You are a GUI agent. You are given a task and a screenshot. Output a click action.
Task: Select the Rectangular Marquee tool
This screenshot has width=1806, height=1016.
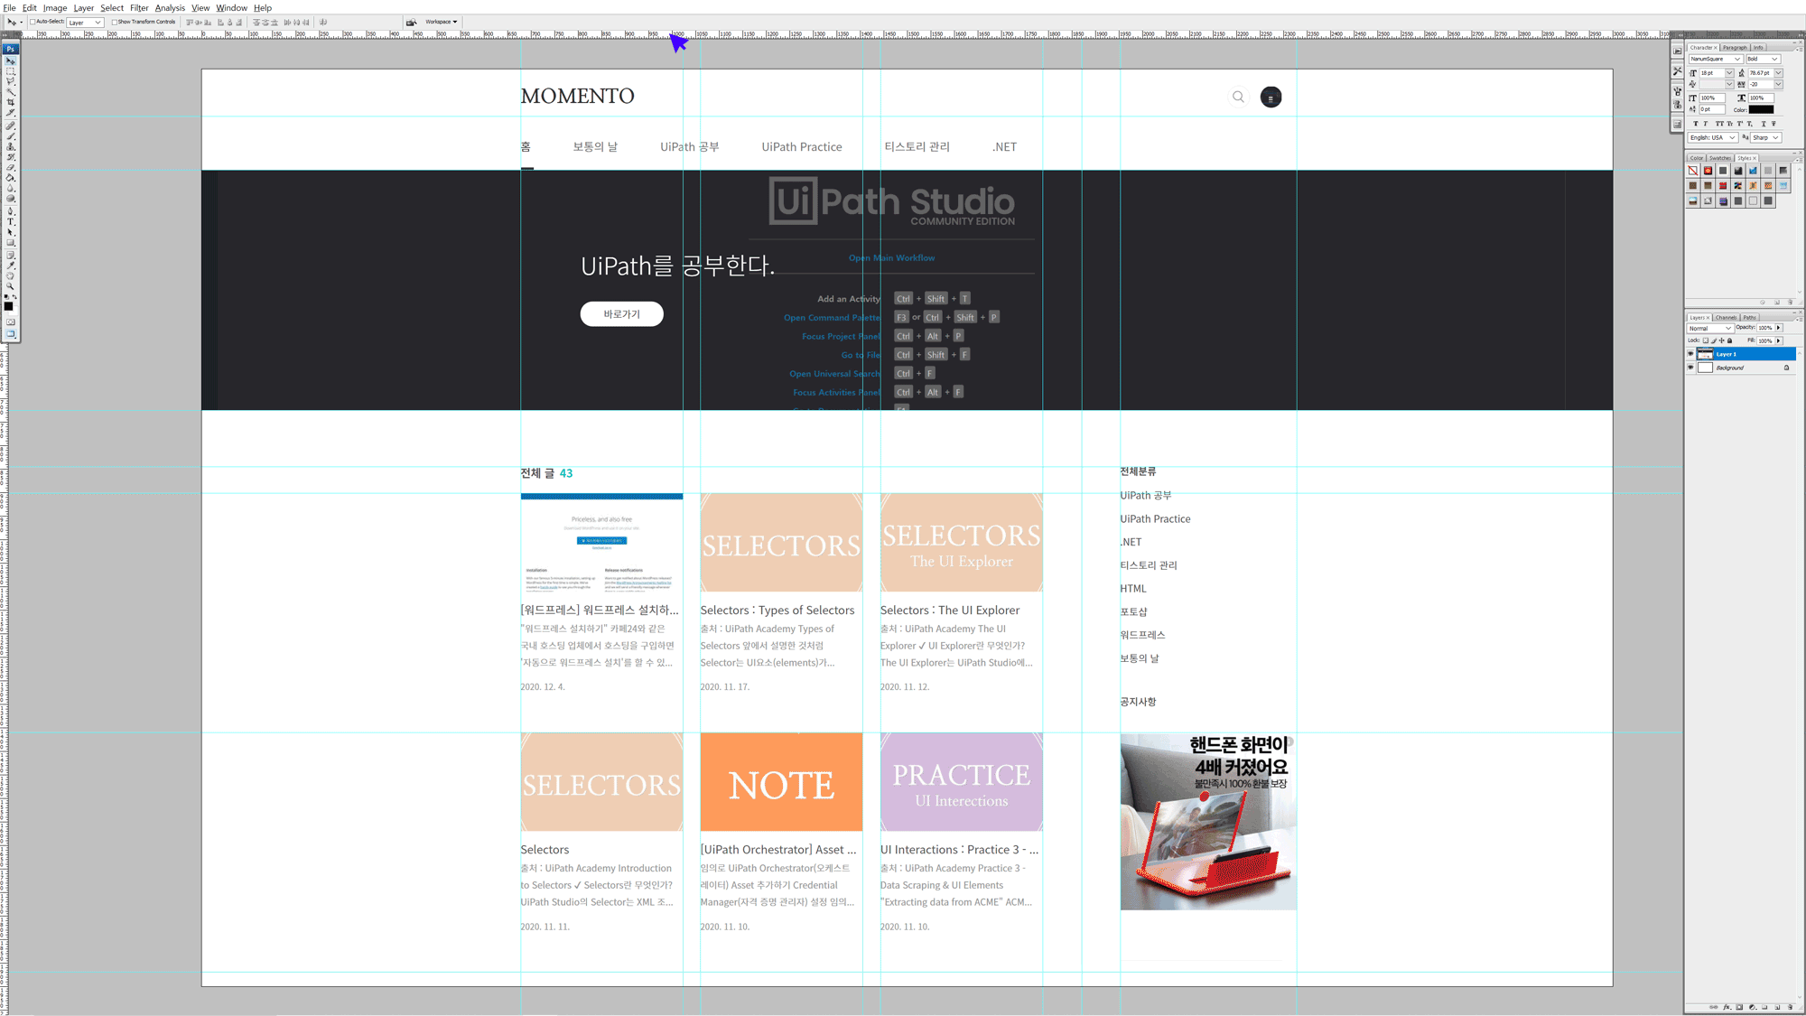point(11,71)
